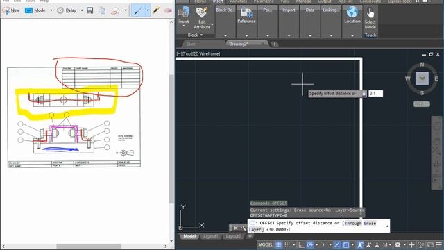This screenshot has height=250, width=444.
Task: Switch to the Layout2 tab
Action: point(233,236)
